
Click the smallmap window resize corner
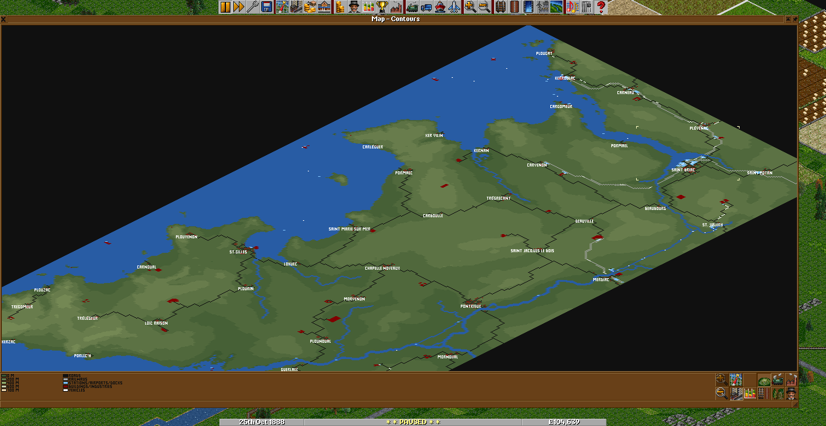point(794,404)
